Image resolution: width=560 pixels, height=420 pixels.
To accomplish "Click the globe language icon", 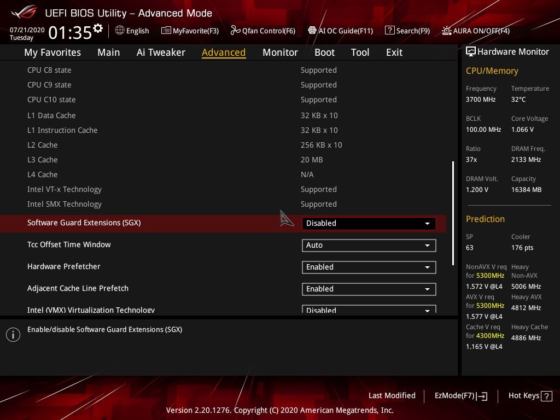I will tap(120, 31).
